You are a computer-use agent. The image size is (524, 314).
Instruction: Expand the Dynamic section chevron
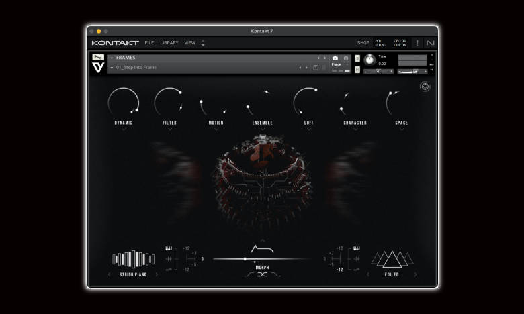(x=124, y=128)
